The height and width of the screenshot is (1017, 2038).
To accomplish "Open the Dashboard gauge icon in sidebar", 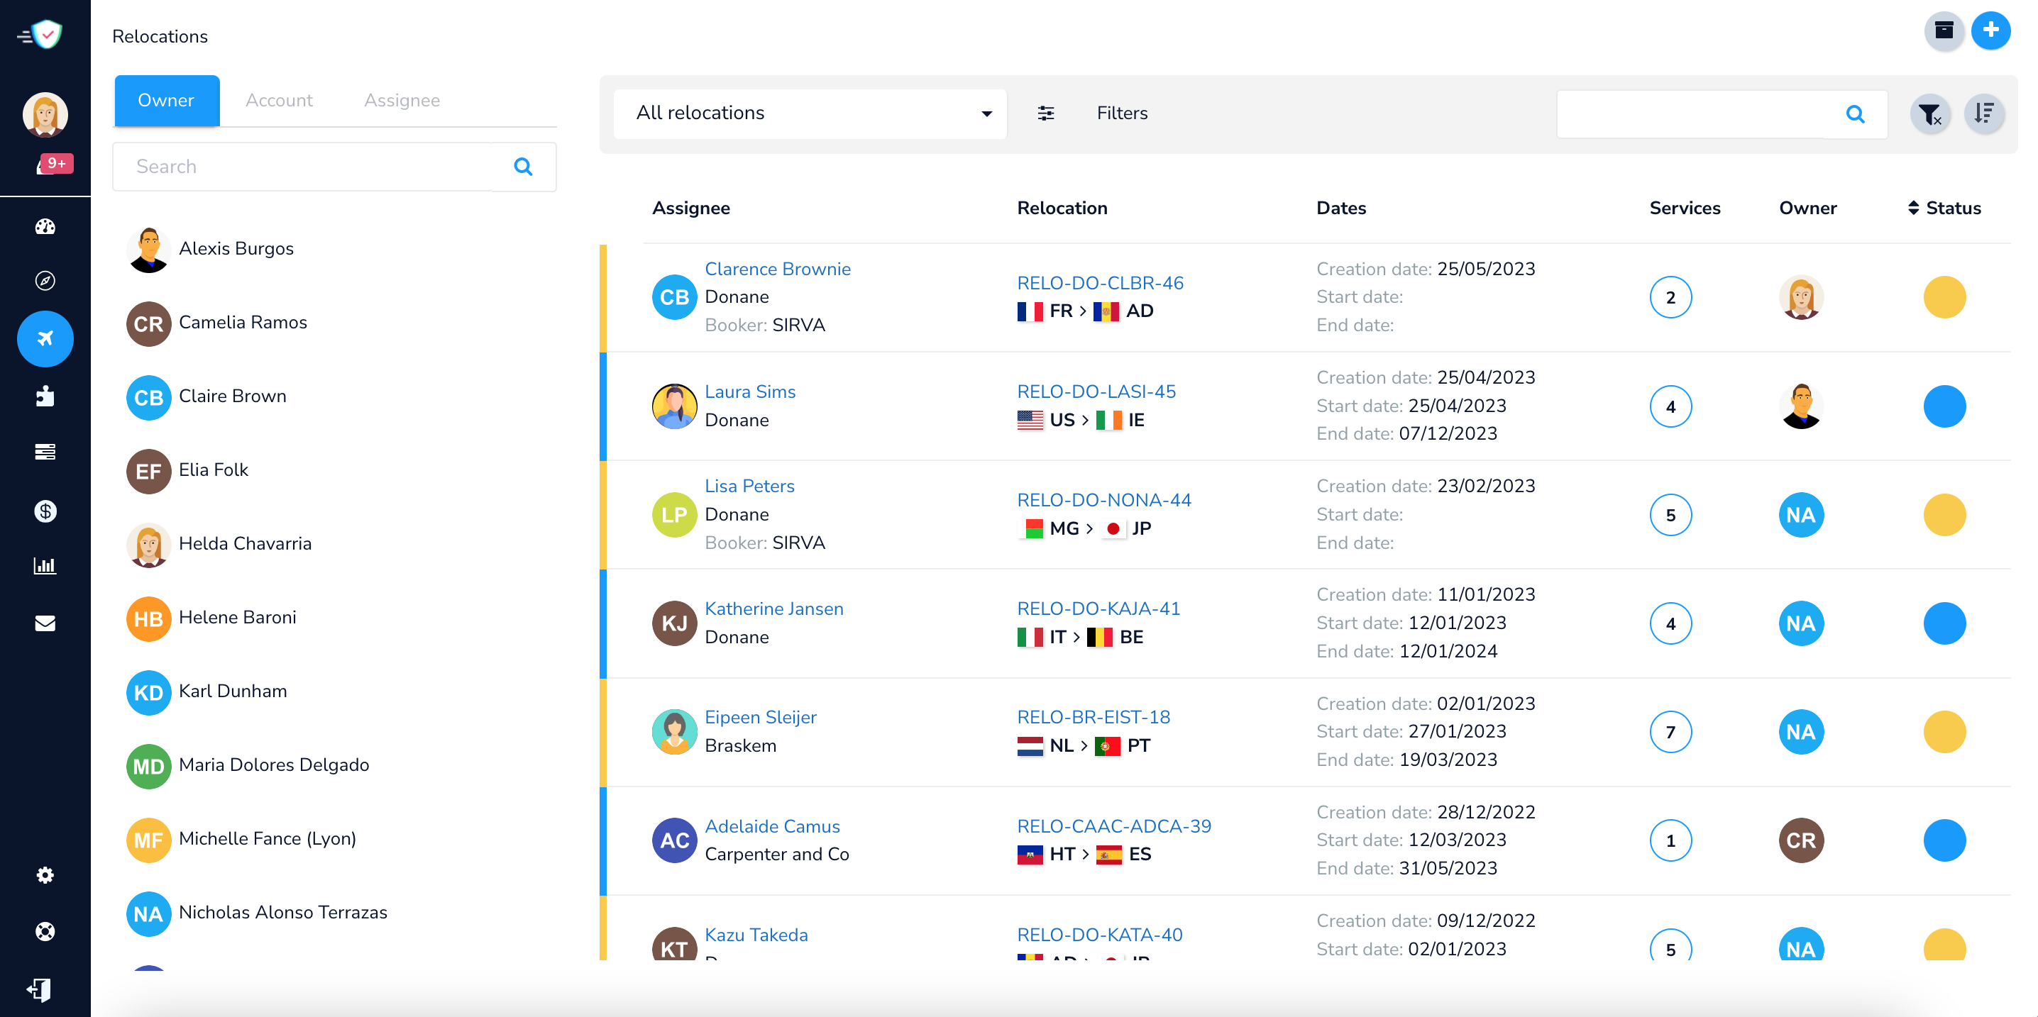I will 45,227.
